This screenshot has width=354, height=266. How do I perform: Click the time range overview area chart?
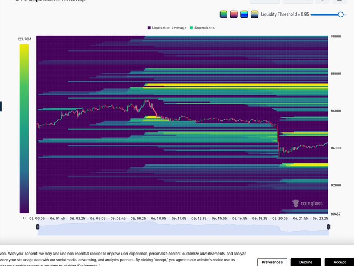coord(183,228)
